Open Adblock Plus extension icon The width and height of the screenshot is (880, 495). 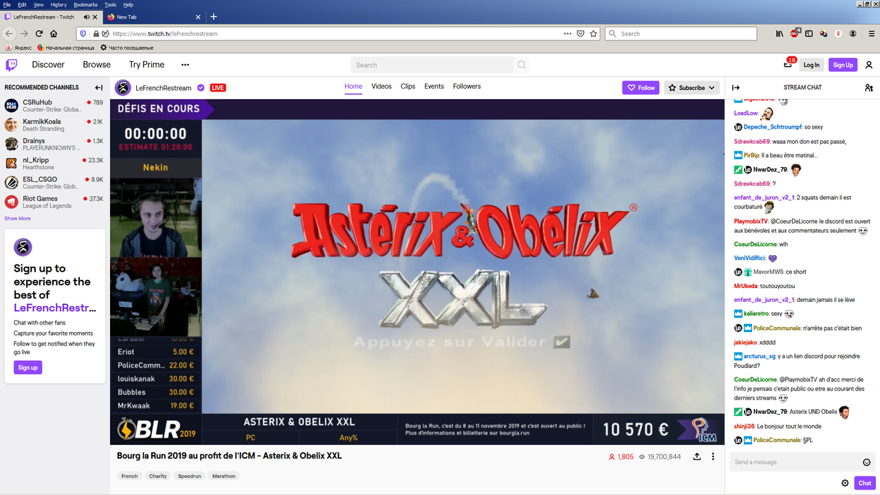[794, 33]
